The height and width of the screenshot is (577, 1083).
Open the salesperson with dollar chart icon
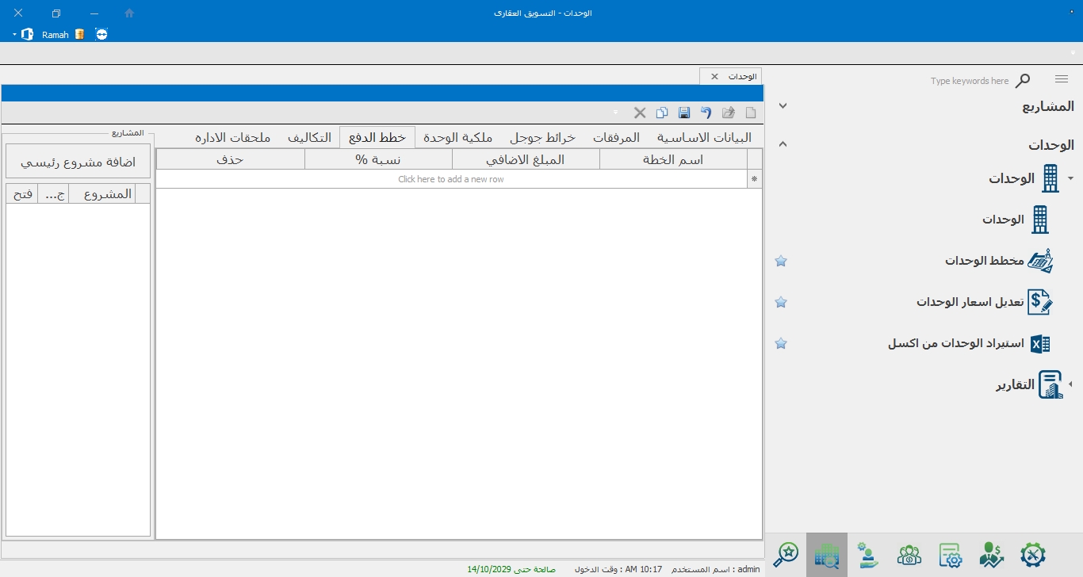(x=991, y=555)
